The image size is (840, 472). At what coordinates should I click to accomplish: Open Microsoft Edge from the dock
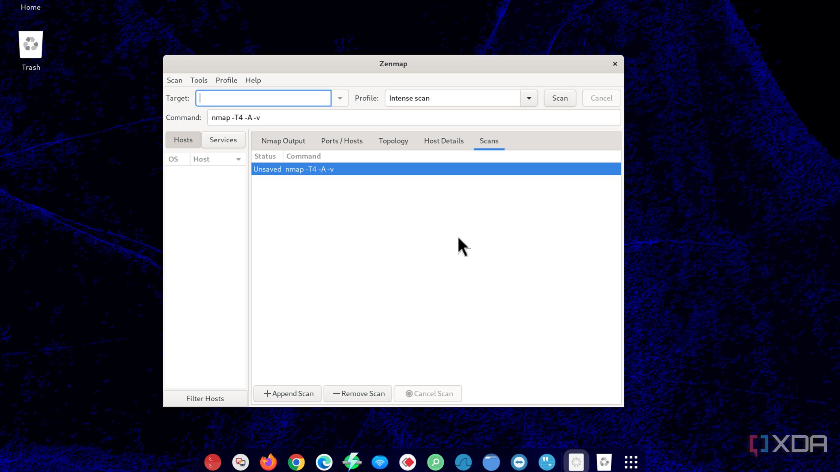pyautogui.click(x=324, y=462)
